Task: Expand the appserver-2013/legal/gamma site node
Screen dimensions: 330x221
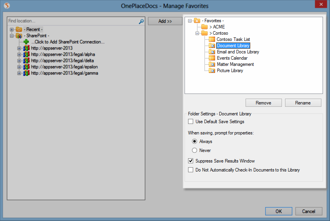Action: tap(19, 73)
